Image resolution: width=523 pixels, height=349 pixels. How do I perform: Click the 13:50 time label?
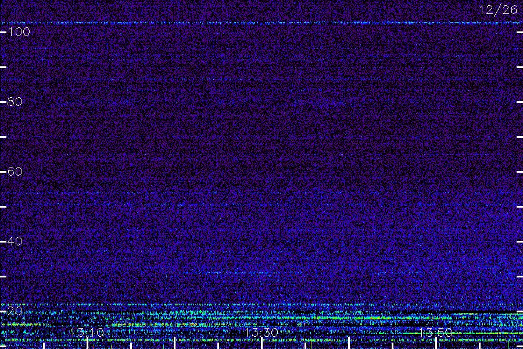[436, 332]
